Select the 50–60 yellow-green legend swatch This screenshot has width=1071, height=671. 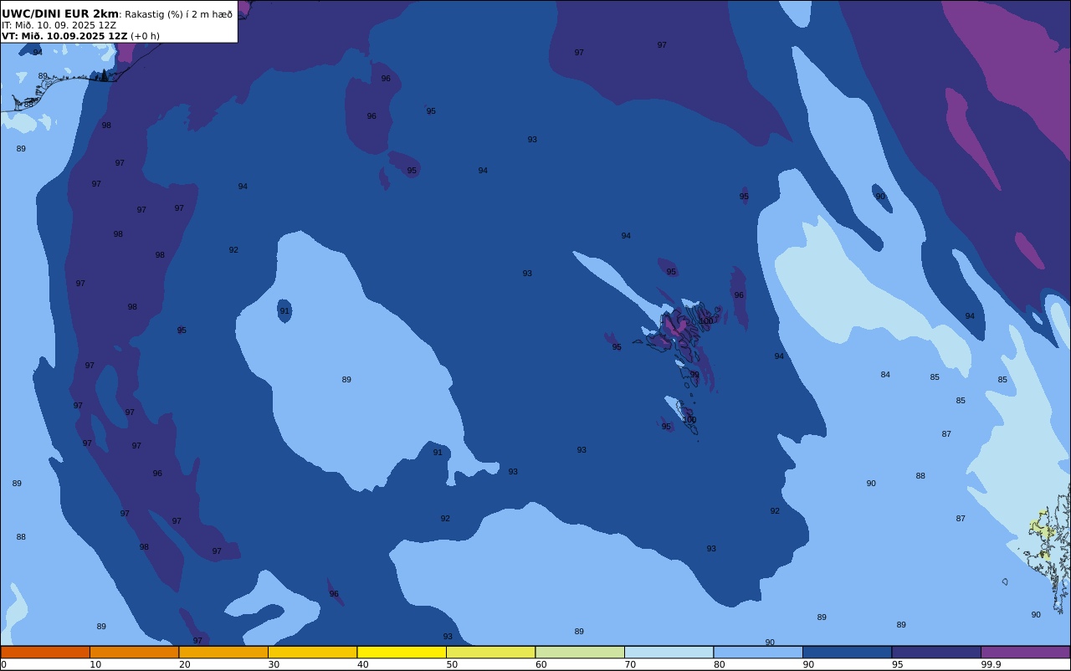[x=490, y=652]
